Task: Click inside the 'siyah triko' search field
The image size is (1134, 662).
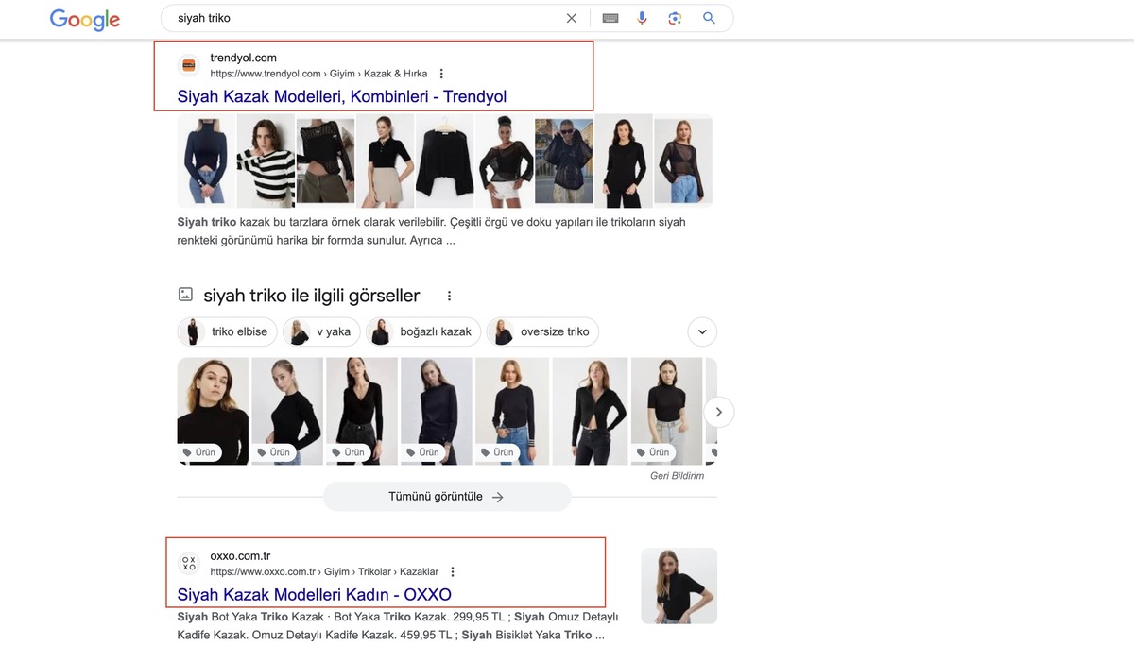Action: coord(359,18)
